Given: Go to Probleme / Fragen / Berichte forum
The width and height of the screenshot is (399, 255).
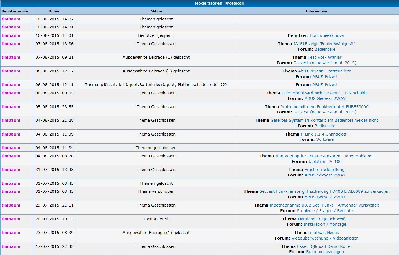Looking at the screenshot, I should [325, 211].
